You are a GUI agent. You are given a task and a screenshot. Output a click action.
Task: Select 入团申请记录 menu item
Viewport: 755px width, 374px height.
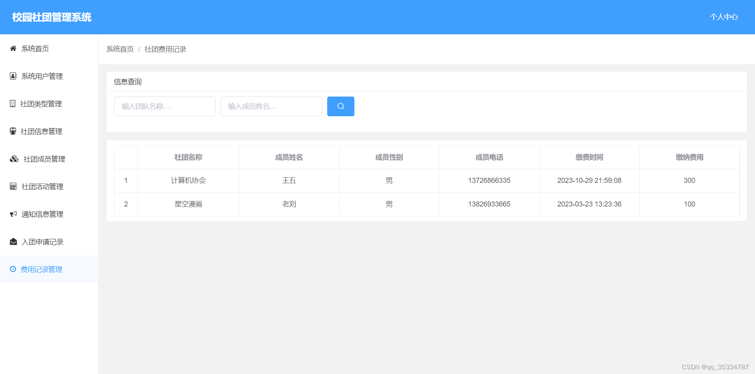point(49,242)
